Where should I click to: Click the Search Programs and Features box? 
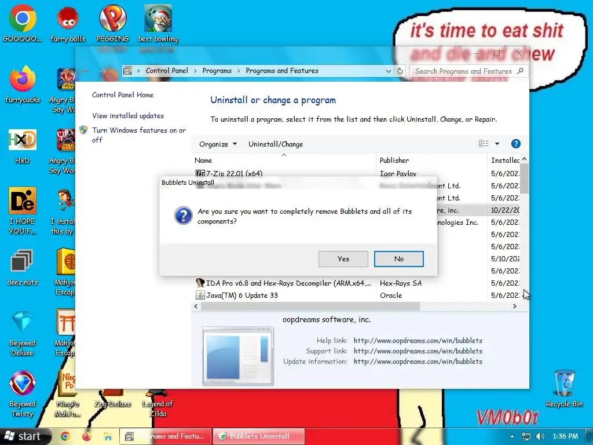[x=469, y=71]
